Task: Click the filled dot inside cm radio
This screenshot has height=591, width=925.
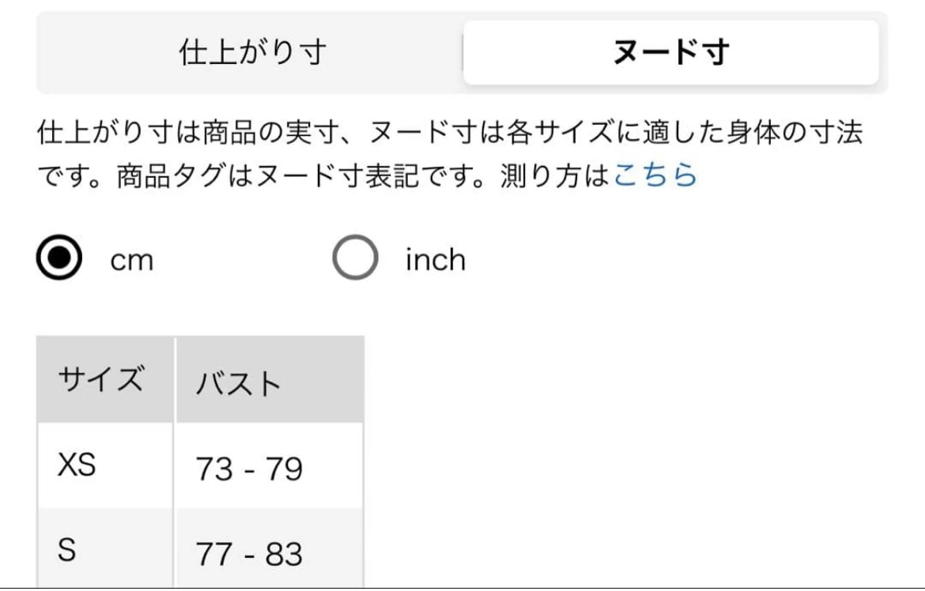Action: click(x=59, y=257)
